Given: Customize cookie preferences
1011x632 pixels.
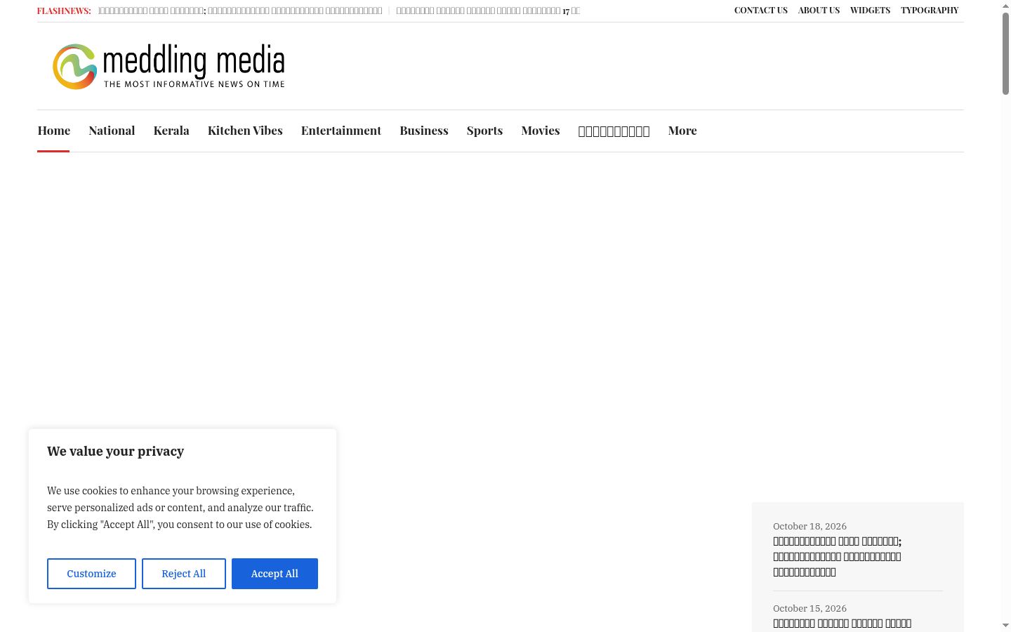Looking at the screenshot, I should coord(91,574).
